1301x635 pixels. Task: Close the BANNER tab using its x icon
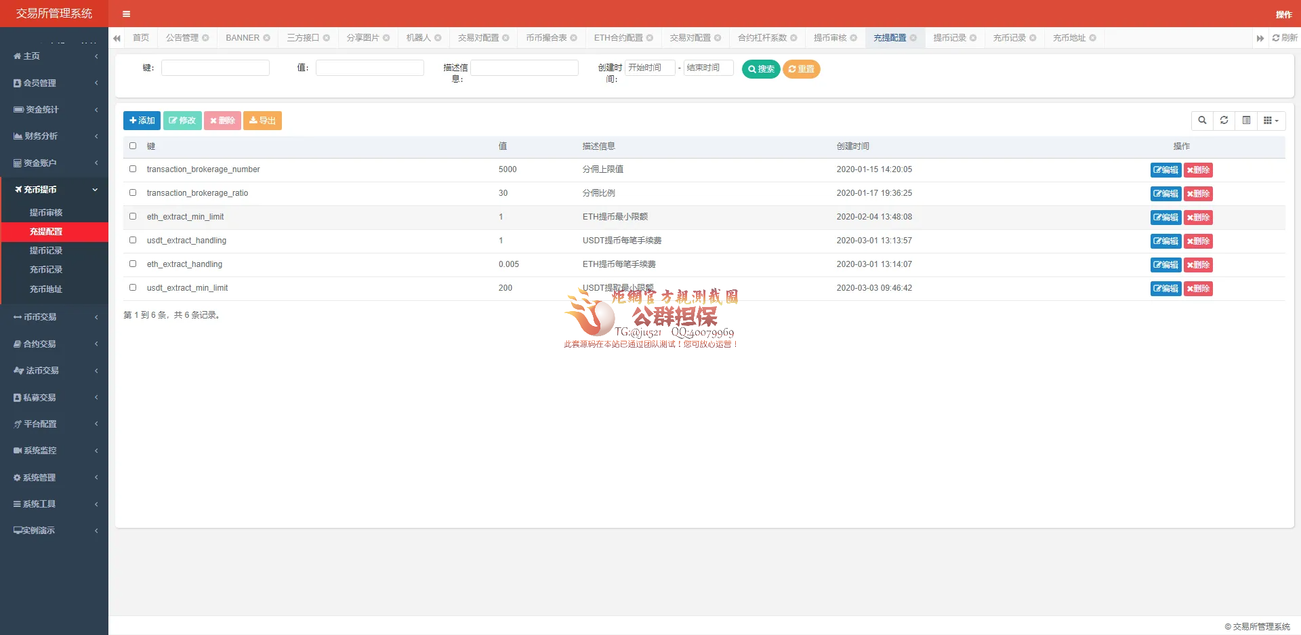266,38
